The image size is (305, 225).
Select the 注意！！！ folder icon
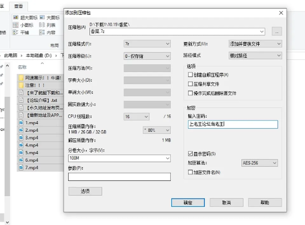[x=21, y=85]
